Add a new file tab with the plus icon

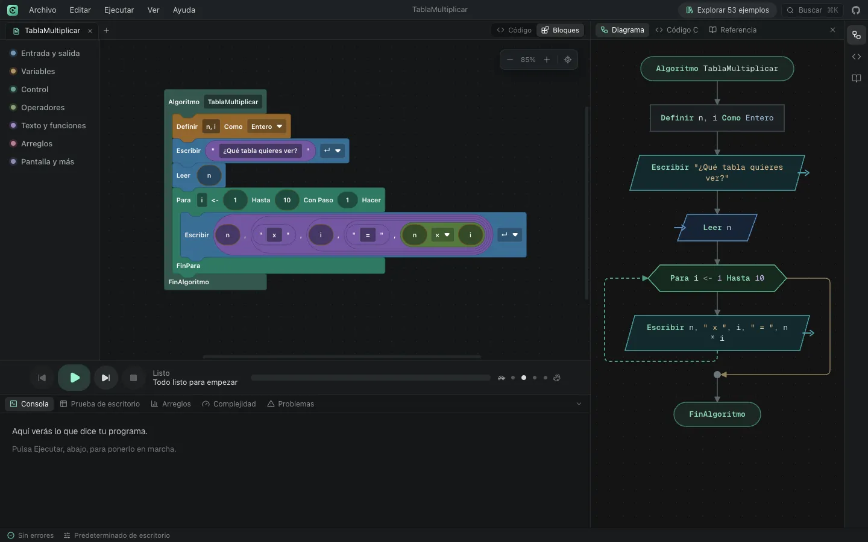tap(106, 31)
